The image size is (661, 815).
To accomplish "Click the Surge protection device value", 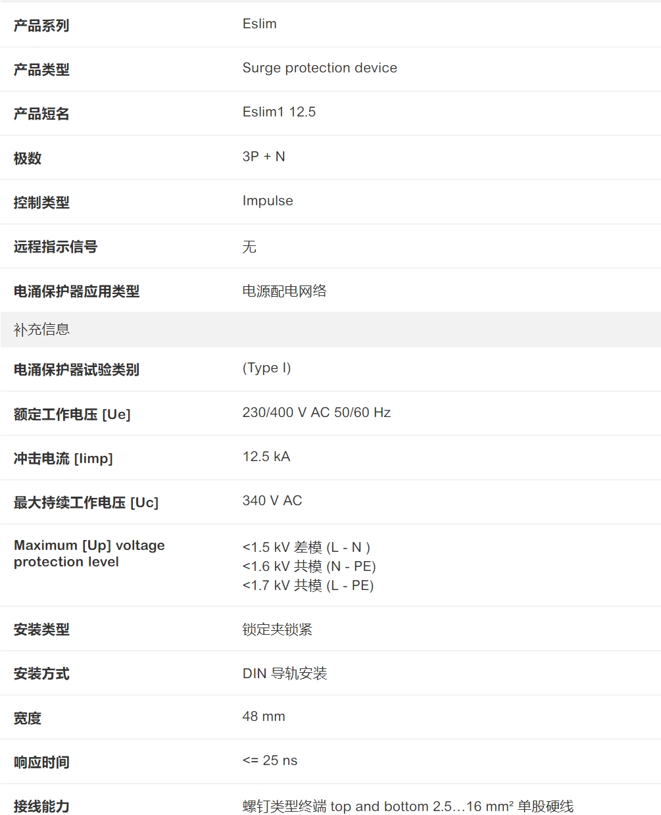I will (320, 68).
